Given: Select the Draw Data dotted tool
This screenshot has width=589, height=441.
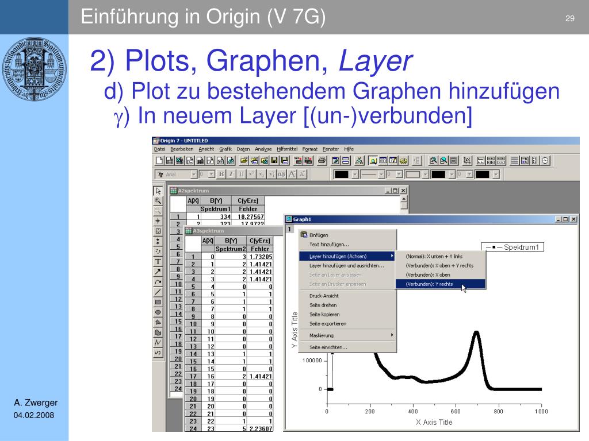Looking at the screenshot, I should tap(158, 252).
